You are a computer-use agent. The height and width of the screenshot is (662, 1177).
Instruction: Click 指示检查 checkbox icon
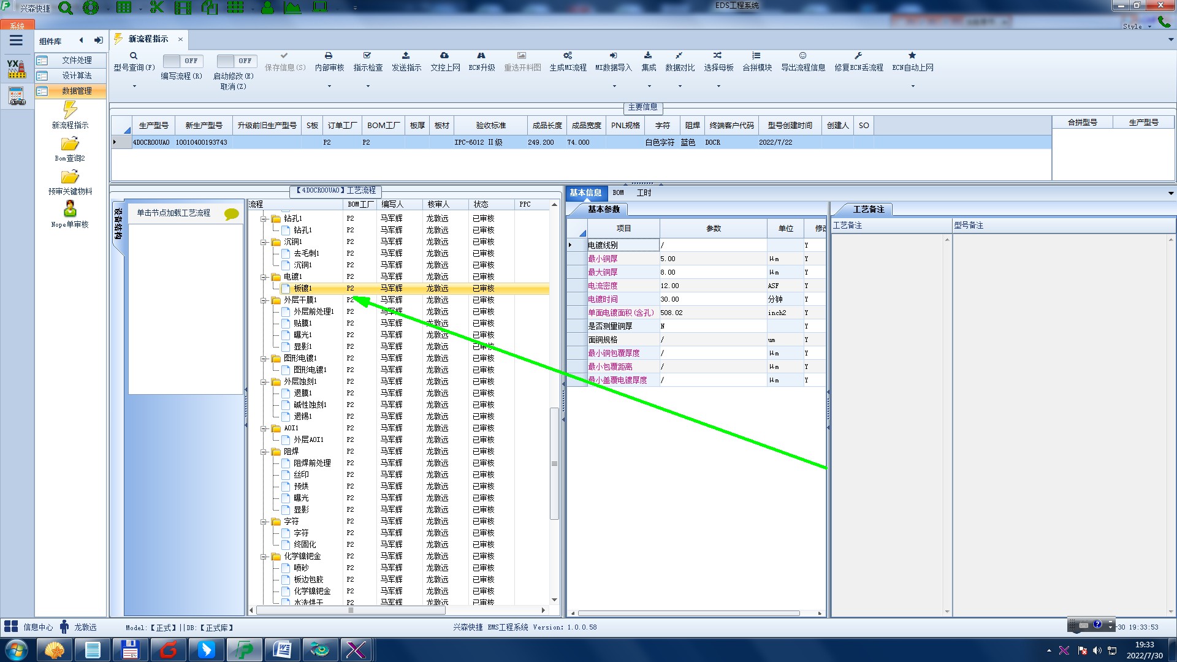coord(367,56)
